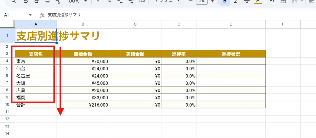Increase decimal places
The width and height of the screenshot is (316, 138).
click(131, 1)
